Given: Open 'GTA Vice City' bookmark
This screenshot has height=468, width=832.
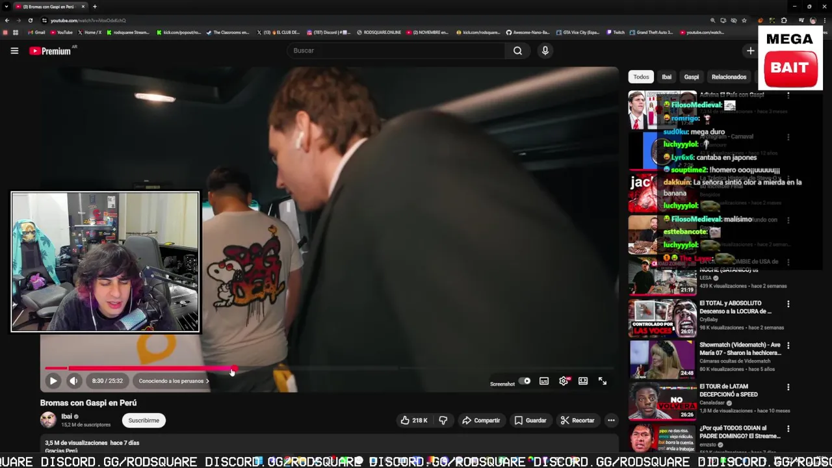Looking at the screenshot, I should [x=577, y=32].
